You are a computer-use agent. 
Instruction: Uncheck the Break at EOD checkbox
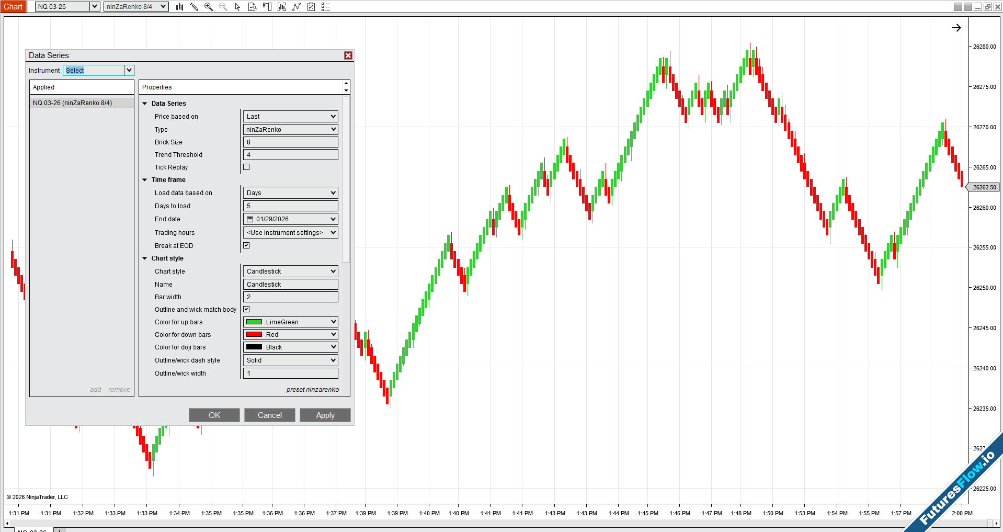click(246, 245)
